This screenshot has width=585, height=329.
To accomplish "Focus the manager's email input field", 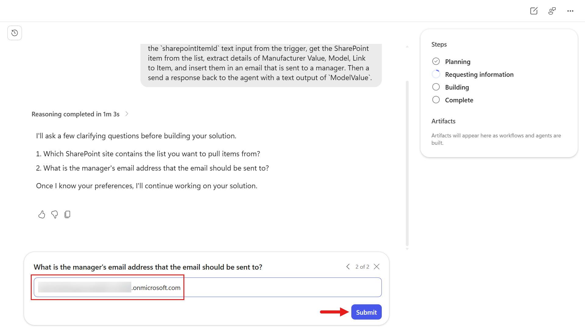I will (x=208, y=287).
